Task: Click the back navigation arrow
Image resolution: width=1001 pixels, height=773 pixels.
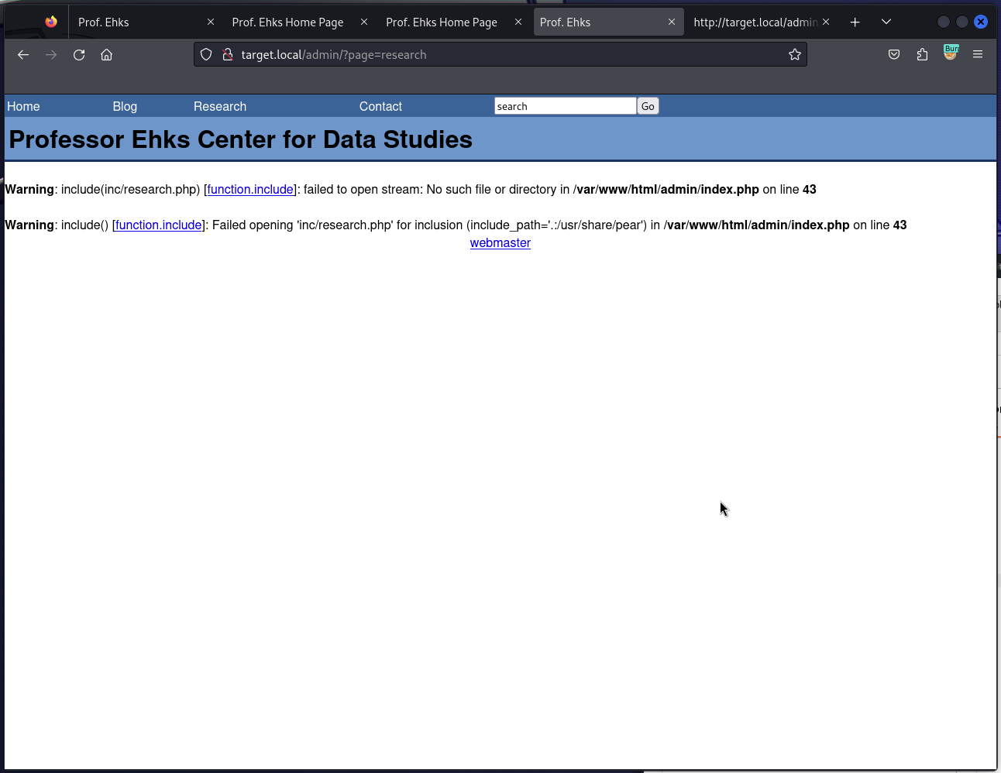Action: [x=23, y=54]
